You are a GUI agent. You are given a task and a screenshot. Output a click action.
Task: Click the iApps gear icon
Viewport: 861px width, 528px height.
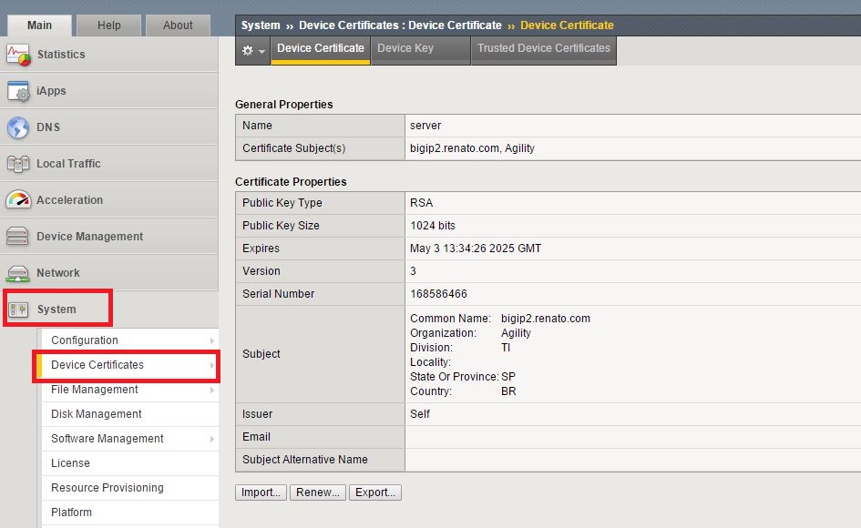[18, 91]
